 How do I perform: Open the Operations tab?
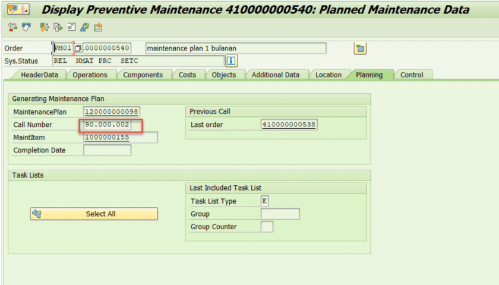click(90, 75)
